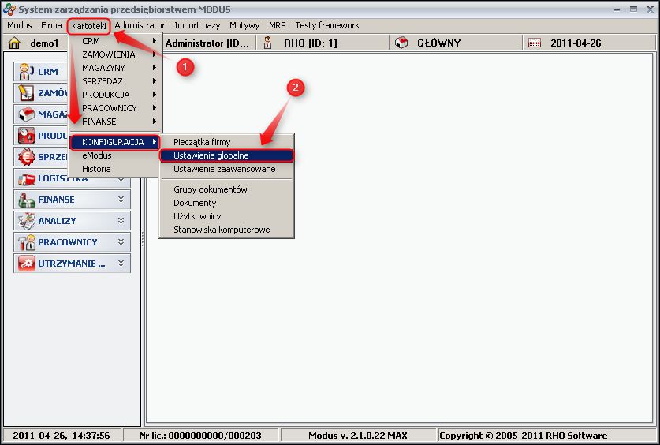The image size is (660, 445).
Task: Open Użytkownicy from the submenu
Action: point(226,216)
